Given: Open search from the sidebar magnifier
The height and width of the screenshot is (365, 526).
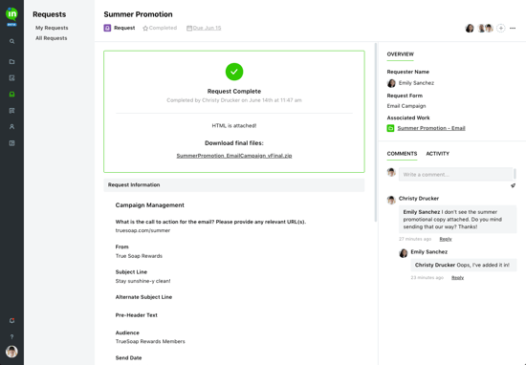Looking at the screenshot, I should 11,41.
